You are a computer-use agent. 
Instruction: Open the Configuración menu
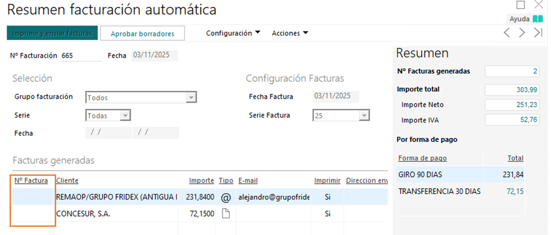click(233, 33)
